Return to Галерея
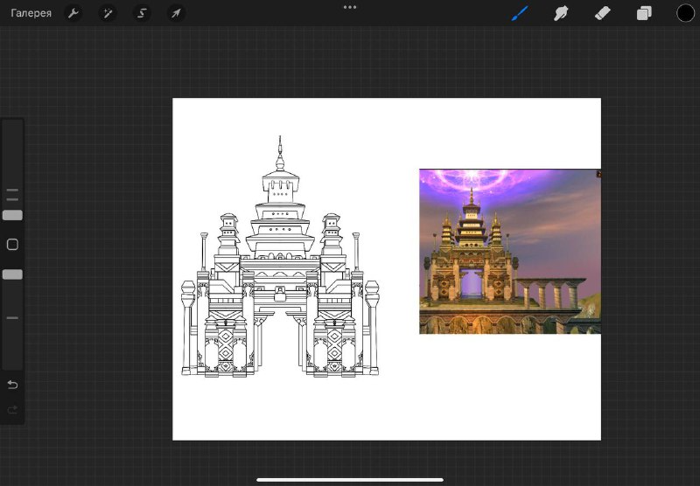The image size is (700, 486). tap(31, 13)
